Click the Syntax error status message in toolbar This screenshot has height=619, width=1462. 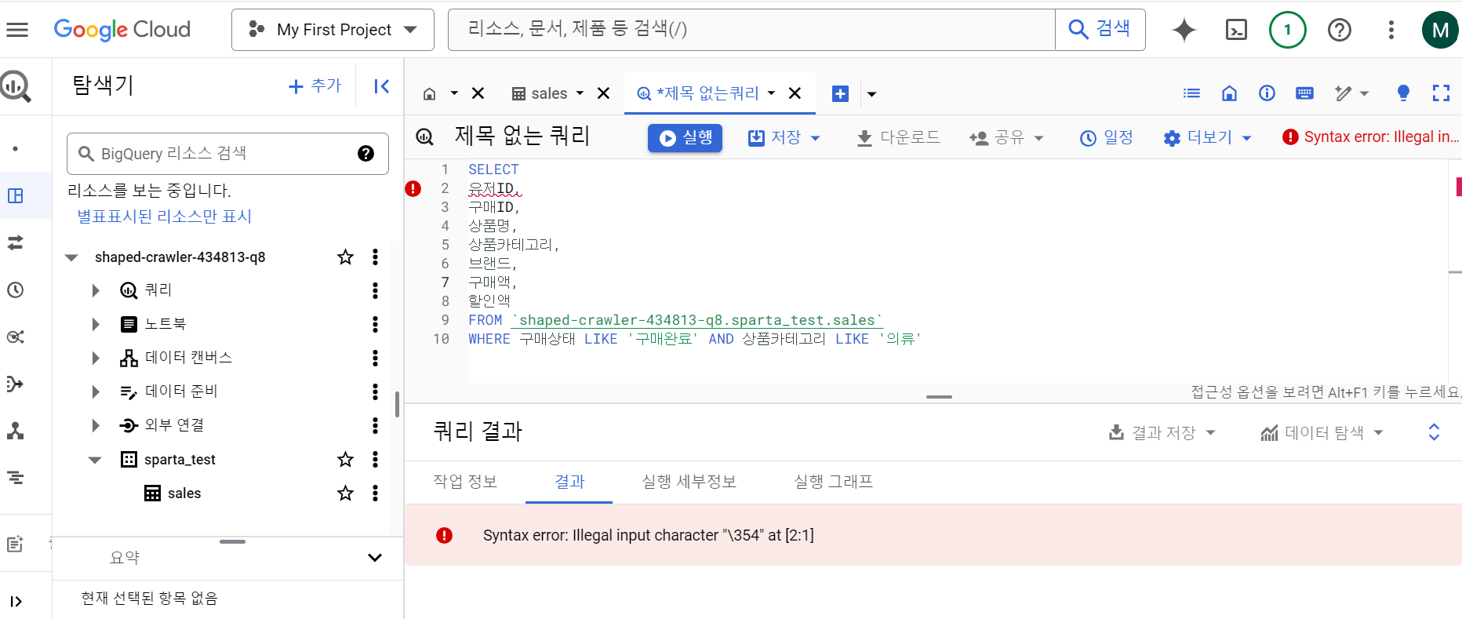coord(1371,137)
